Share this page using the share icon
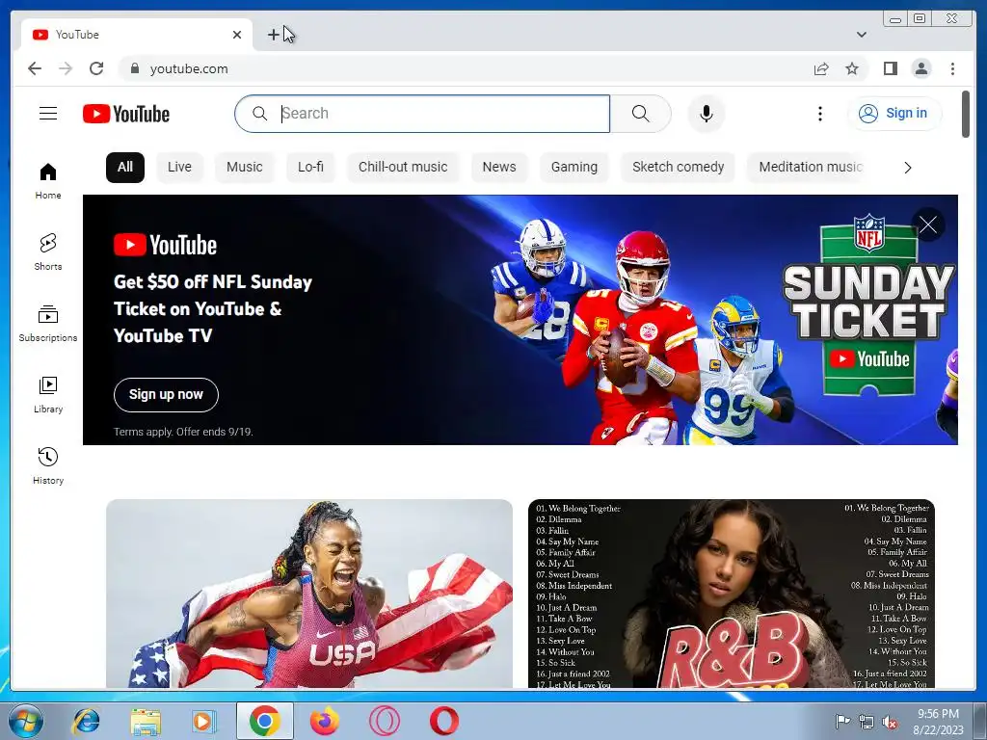This screenshot has height=740, width=987. point(821,68)
